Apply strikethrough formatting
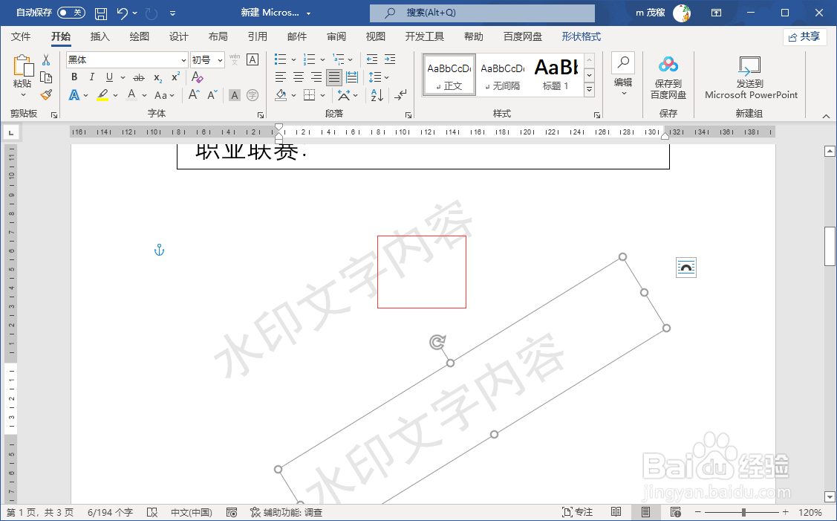The image size is (837, 521). pos(139,77)
